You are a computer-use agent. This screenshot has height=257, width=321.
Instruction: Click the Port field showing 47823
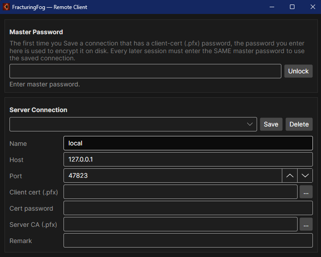173,176
